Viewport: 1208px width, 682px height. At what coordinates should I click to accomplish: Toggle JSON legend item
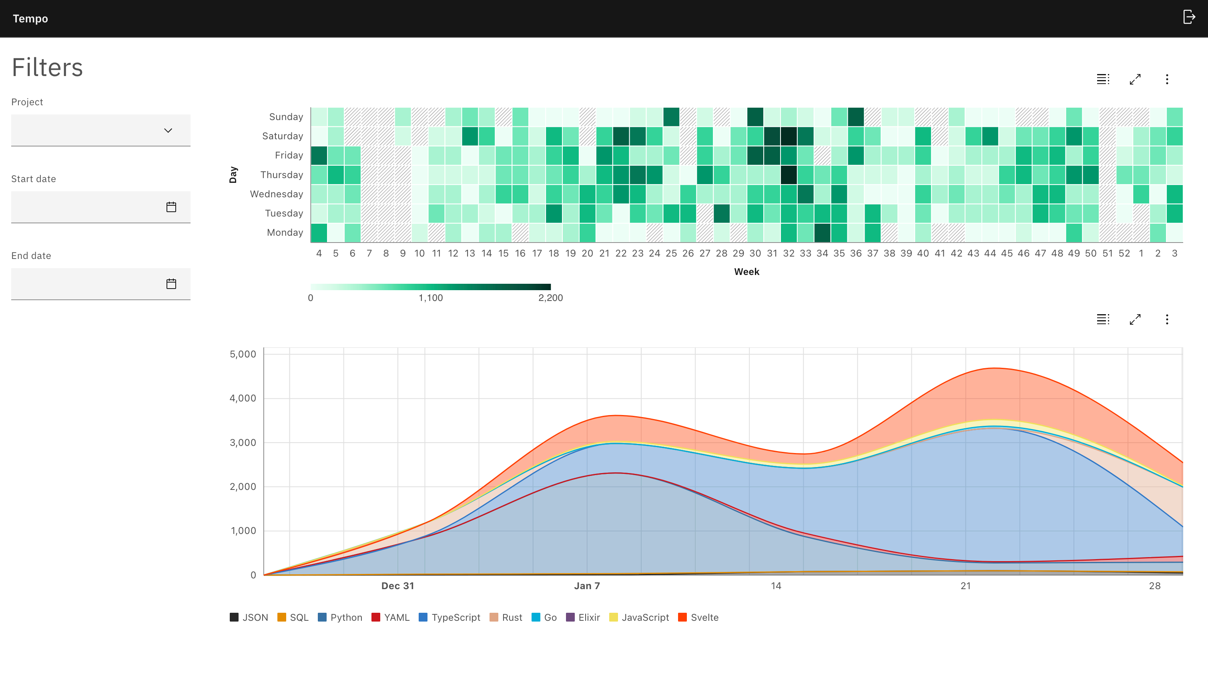249,617
